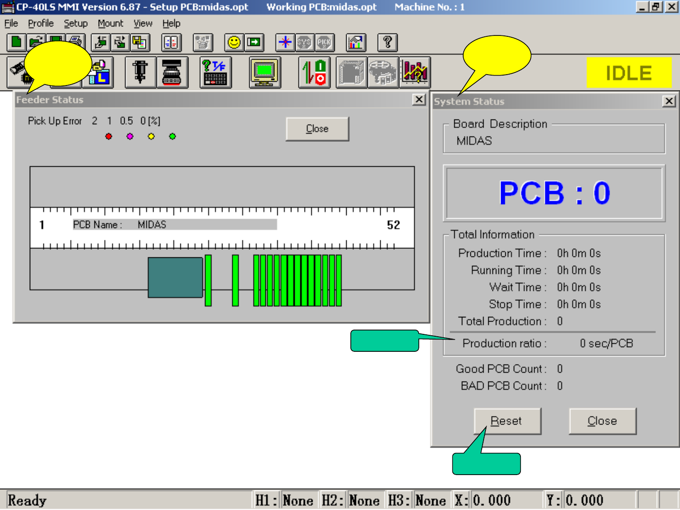680x510 pixels.
Task: Select the first single green feeder bar
Action: pyautogui.click(x=208, y=280)
